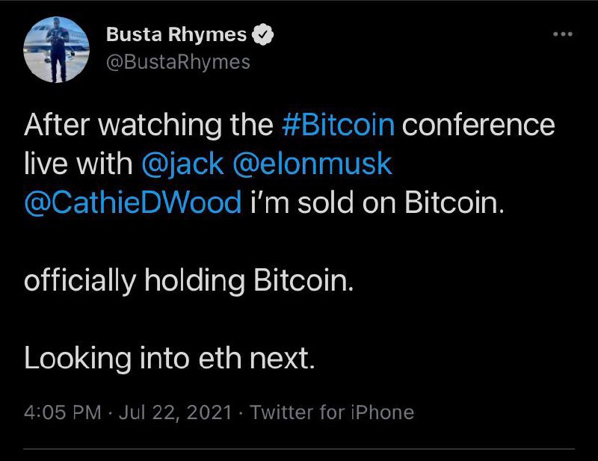The height and width of the screenshot is (461, 598).
Task: Click the Twitter for iPhone source label
Action: [332, 412]
